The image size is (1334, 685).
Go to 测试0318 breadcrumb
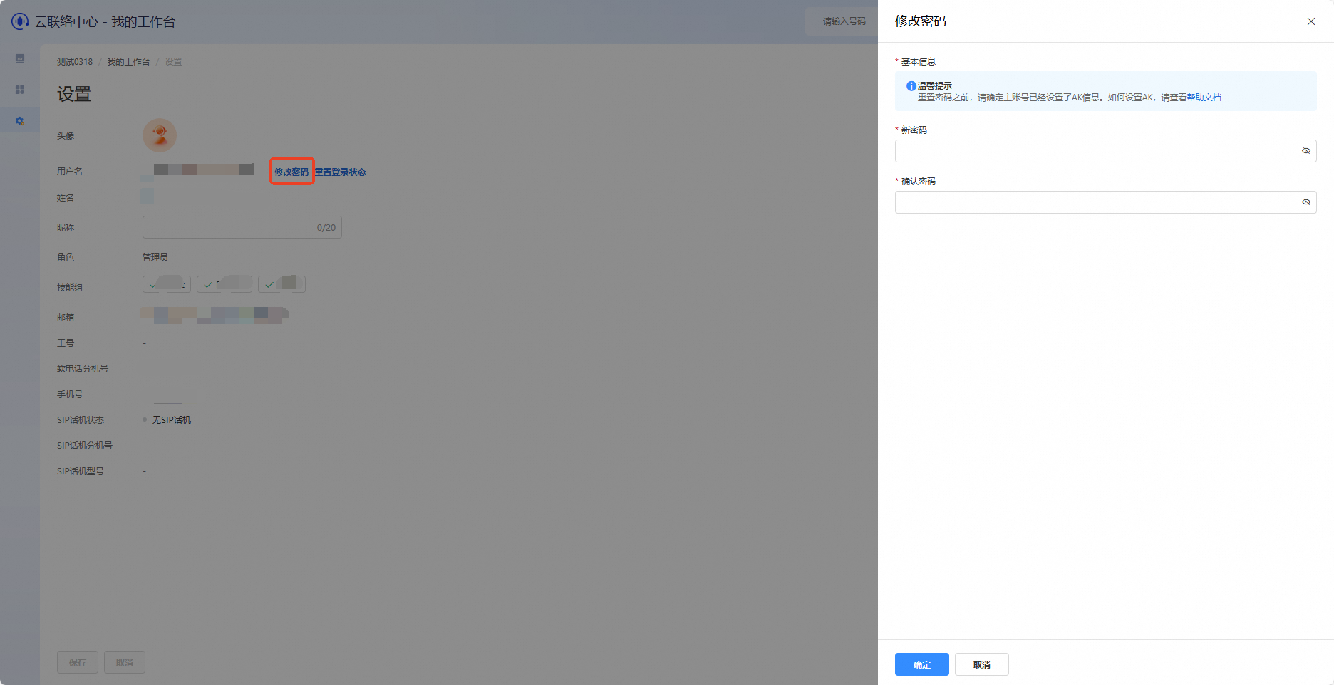[75, 62]
